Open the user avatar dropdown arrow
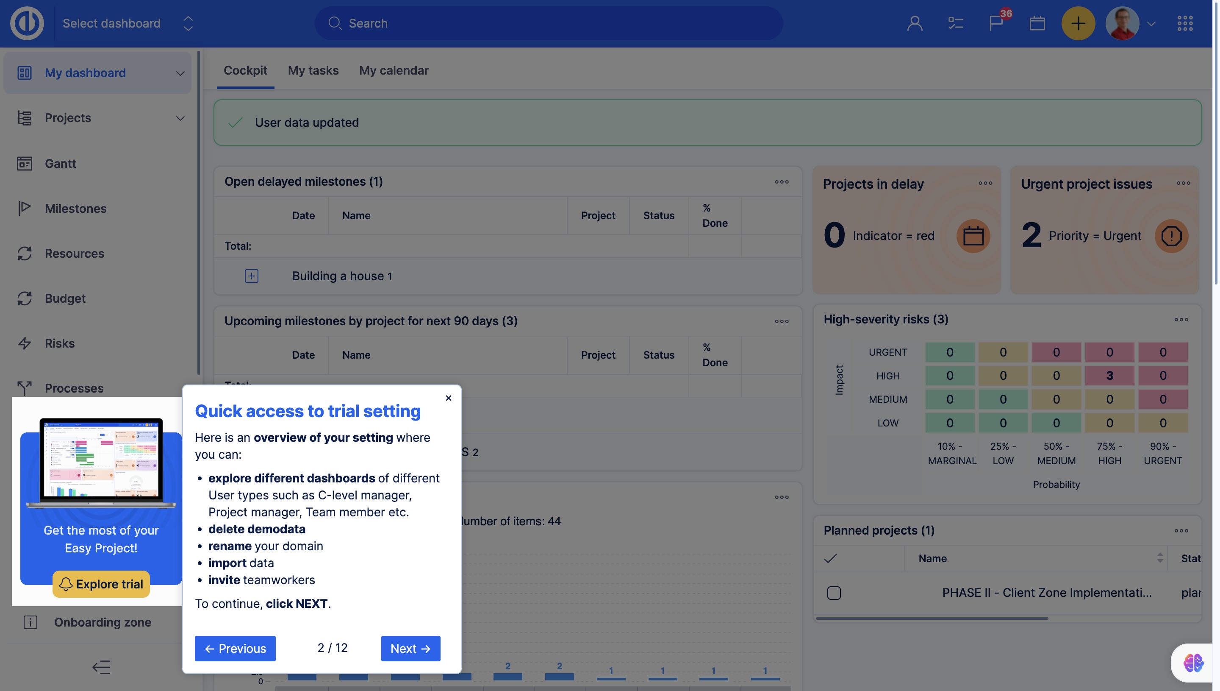Image resolution: width=1220 pixels, height=691 pixels. click(x=1151, y=23)
